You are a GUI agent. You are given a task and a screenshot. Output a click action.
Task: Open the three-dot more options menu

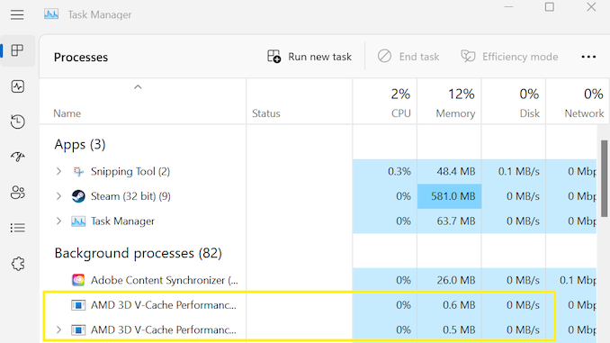tap(588, 57)
